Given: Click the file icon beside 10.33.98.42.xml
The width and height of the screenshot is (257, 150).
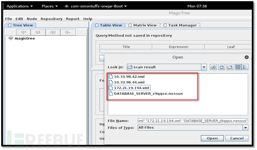Looking at the screenshot, I should [111, 76].
